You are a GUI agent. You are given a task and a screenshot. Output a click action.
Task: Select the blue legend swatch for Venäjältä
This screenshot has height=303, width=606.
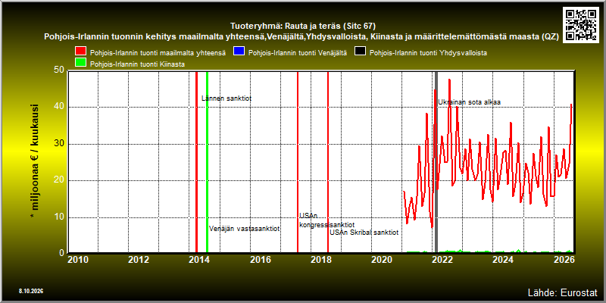tap(239, 52)
